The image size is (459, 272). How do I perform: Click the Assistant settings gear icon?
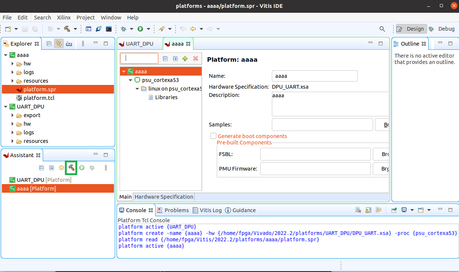(x=61, y=168)
